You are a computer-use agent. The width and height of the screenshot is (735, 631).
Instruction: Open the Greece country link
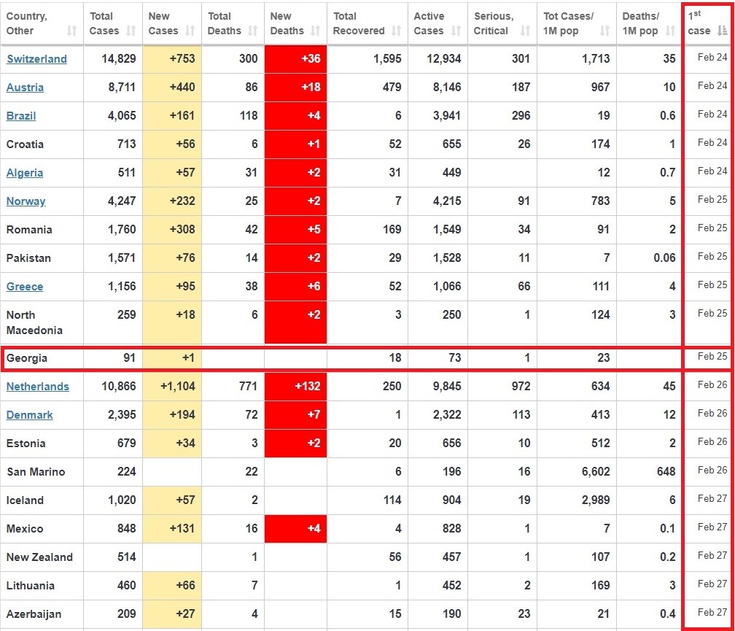[x=25, y=287]
